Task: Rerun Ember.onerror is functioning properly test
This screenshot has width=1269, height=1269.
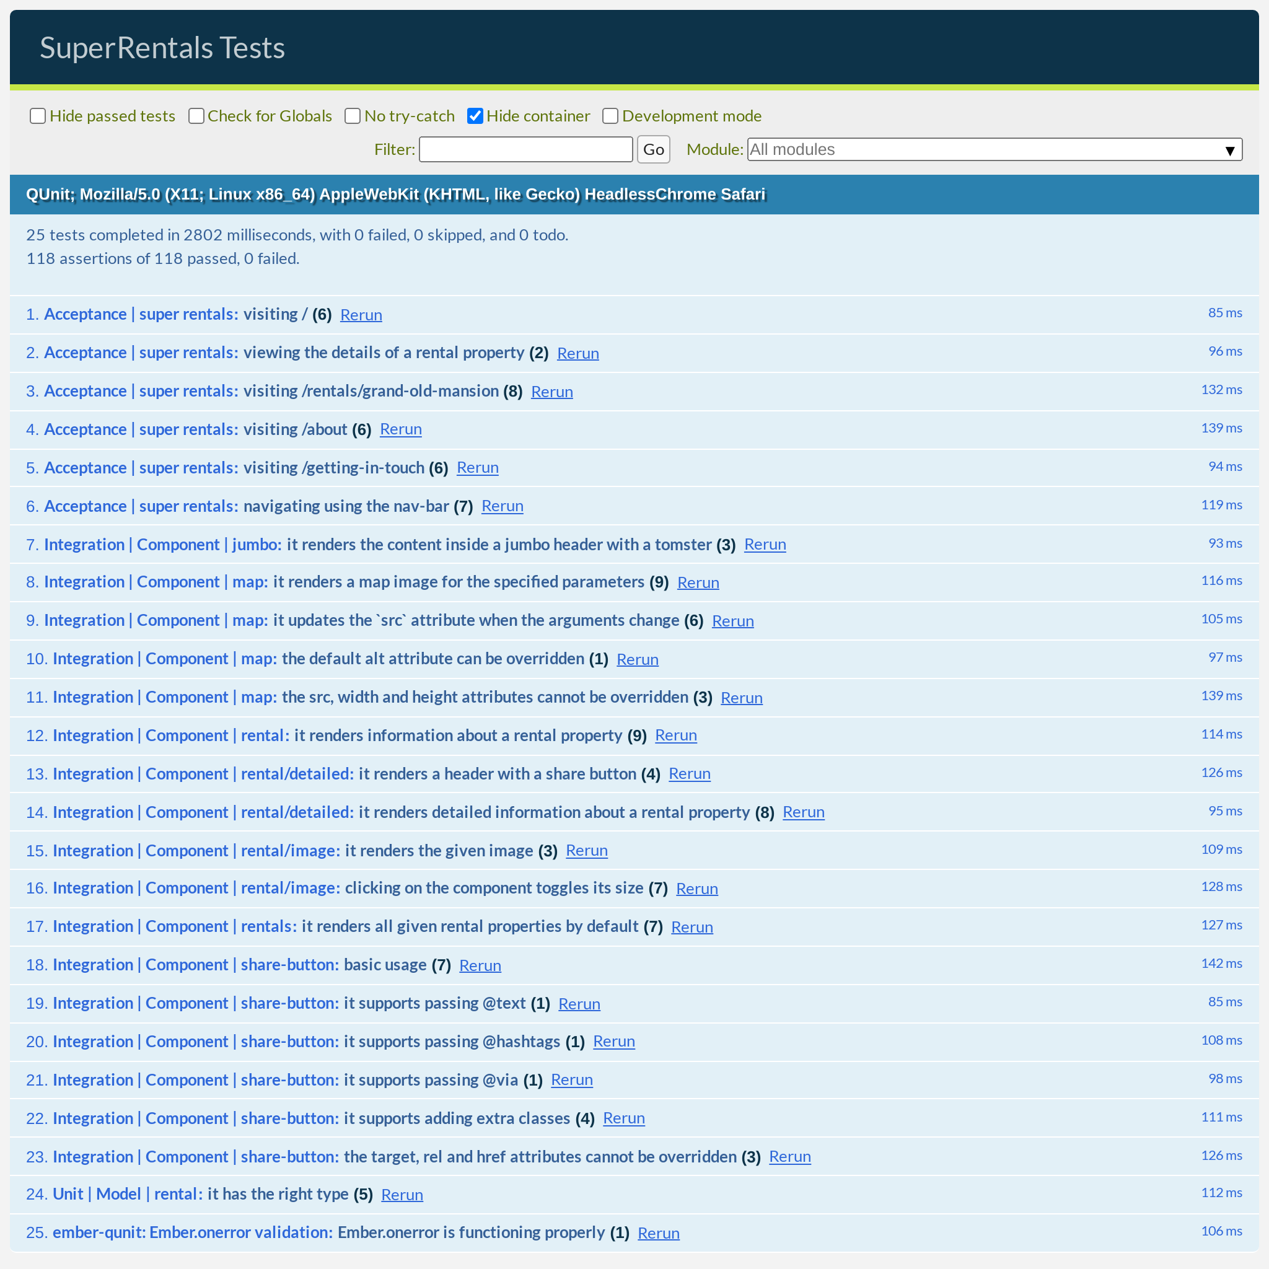Action: (659, 1234)
